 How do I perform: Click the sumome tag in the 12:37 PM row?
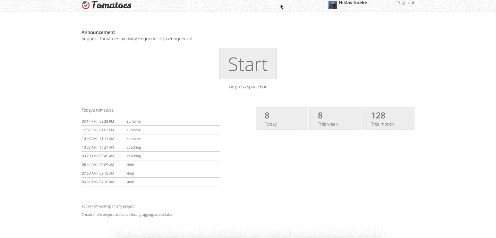pyautogui.click(x=134, y=130)
